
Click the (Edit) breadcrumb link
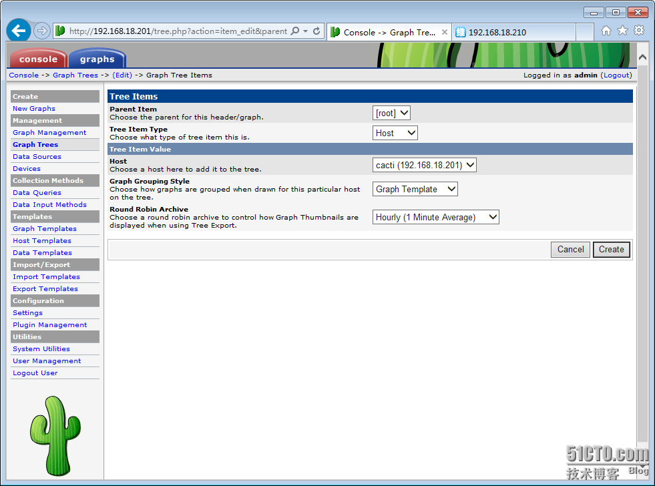click(122, 75)
